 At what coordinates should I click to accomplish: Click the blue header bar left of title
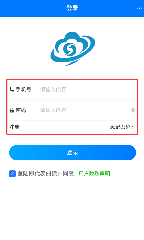click(x=33, y=8)
